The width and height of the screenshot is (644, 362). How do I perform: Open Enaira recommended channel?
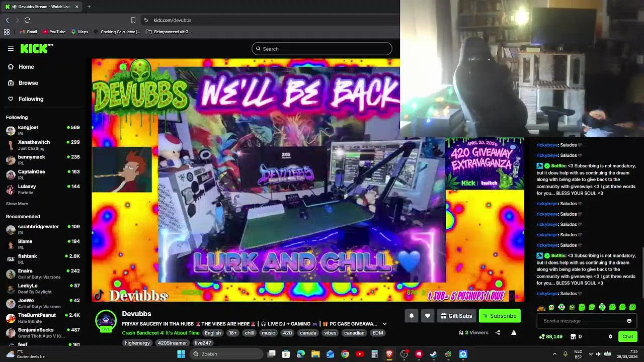click(x=43, y=274)
